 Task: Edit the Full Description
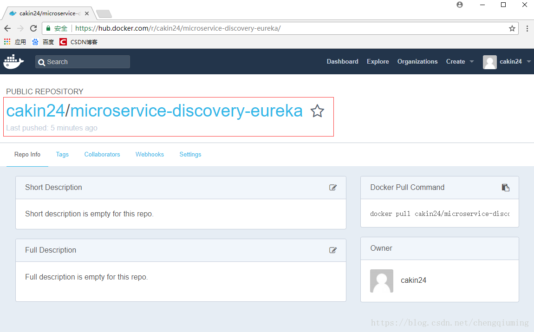[333, 250]
